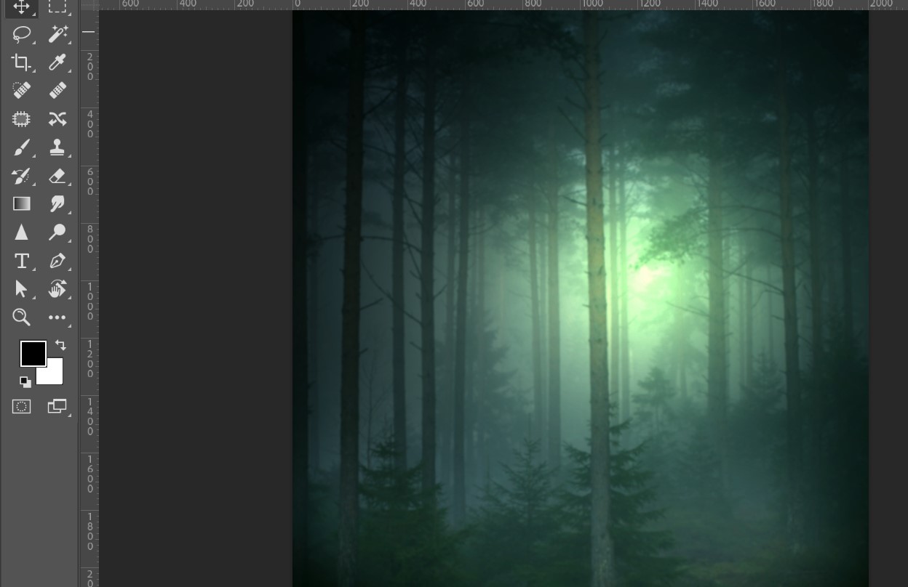Select the Eyedropper tool
This screenshot has height=587, width=908.
point(57,62)
